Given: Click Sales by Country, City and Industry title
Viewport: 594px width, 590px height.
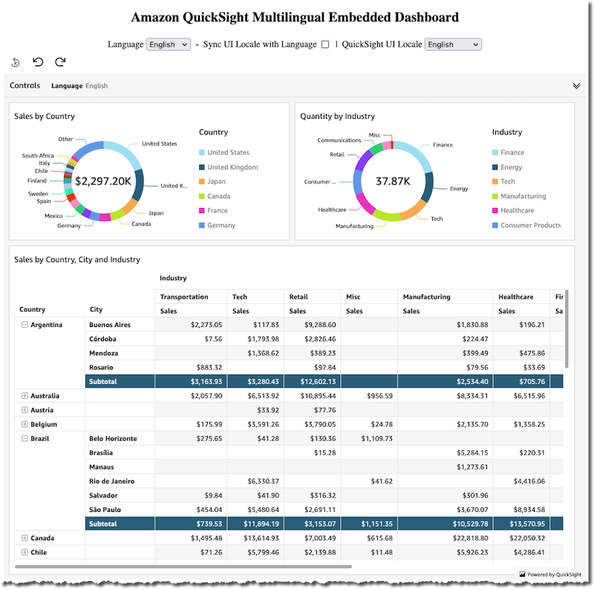Looking at the screenshot, I should [x=77, y=259].
